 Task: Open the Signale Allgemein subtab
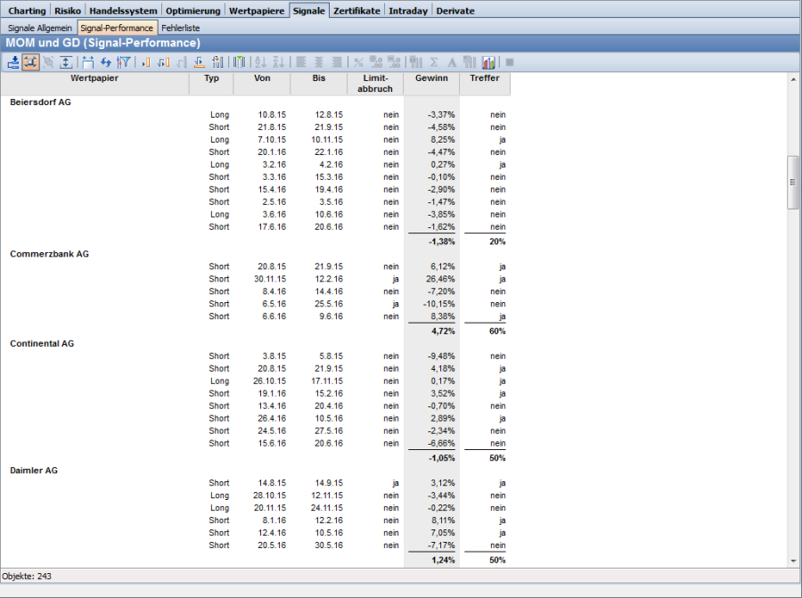(40, 29)
